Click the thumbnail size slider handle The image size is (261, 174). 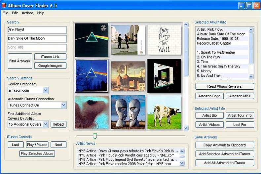[95, 136]
